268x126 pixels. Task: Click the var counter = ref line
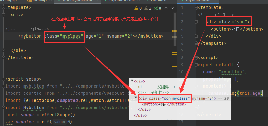click(x=39, y=122)
